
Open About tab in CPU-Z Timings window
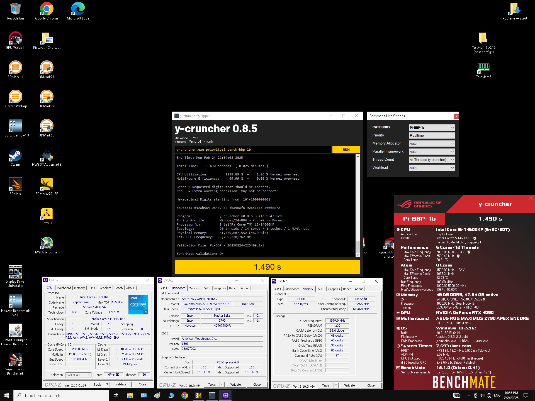point(359,289)
